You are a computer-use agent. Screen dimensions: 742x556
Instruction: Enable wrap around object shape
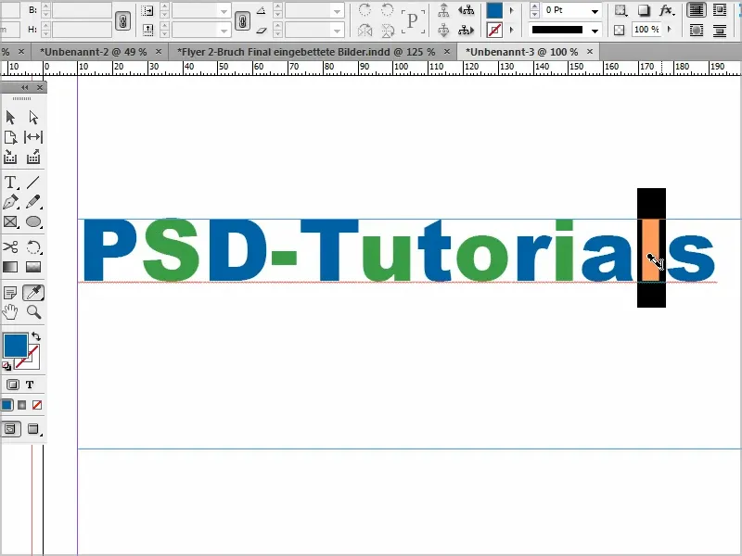(697, 31)
